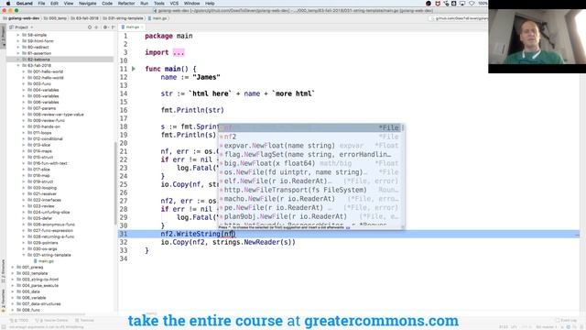Screen dimensions: 586x330
Task: Click the Project panel vertical scrollbar
Action: point(115,183)
